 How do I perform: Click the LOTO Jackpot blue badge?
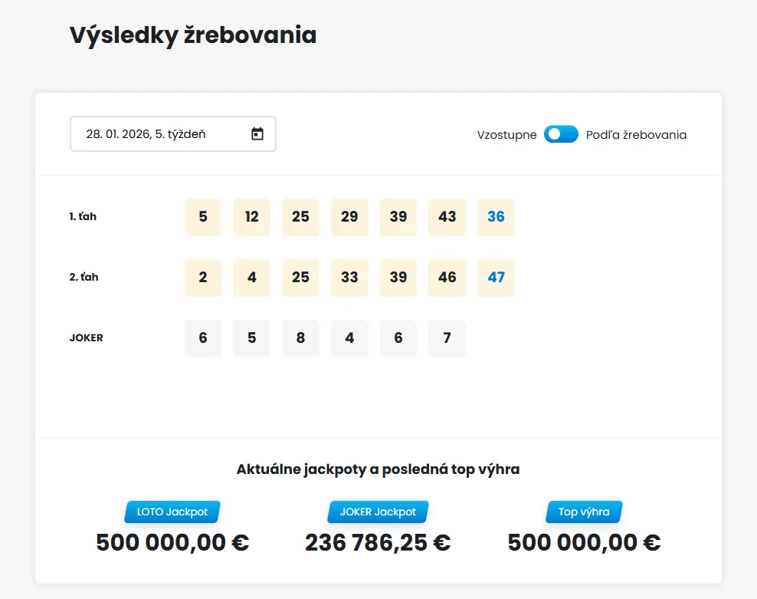coord(171,512)
